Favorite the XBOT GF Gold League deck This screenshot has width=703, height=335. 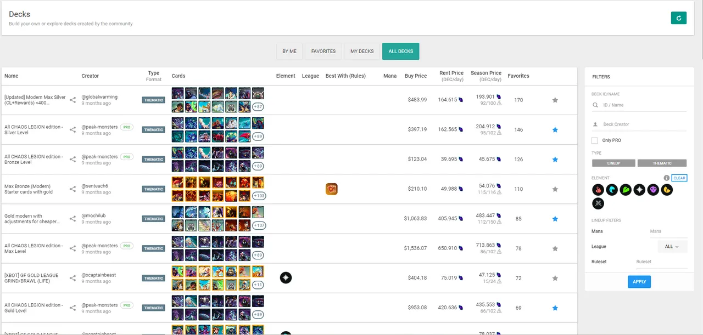tap(555, 278)
